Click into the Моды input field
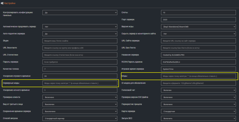Screen dimensions: 239x122 [x=198, y=76]
